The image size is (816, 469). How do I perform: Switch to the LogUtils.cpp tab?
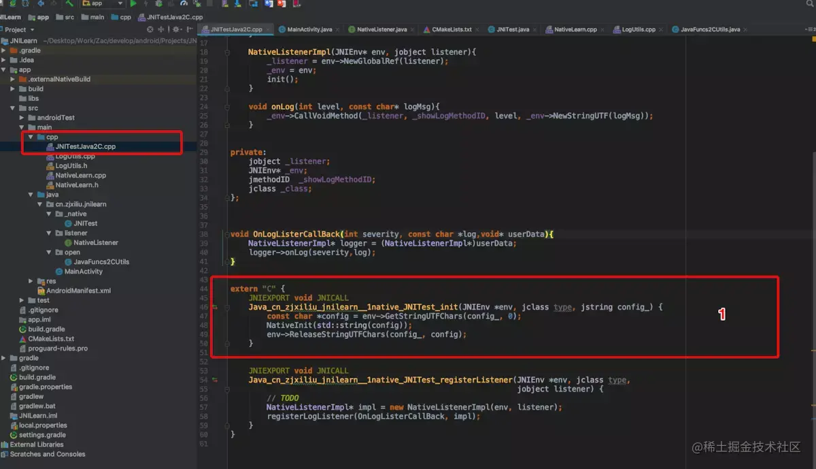click(639, 29)
